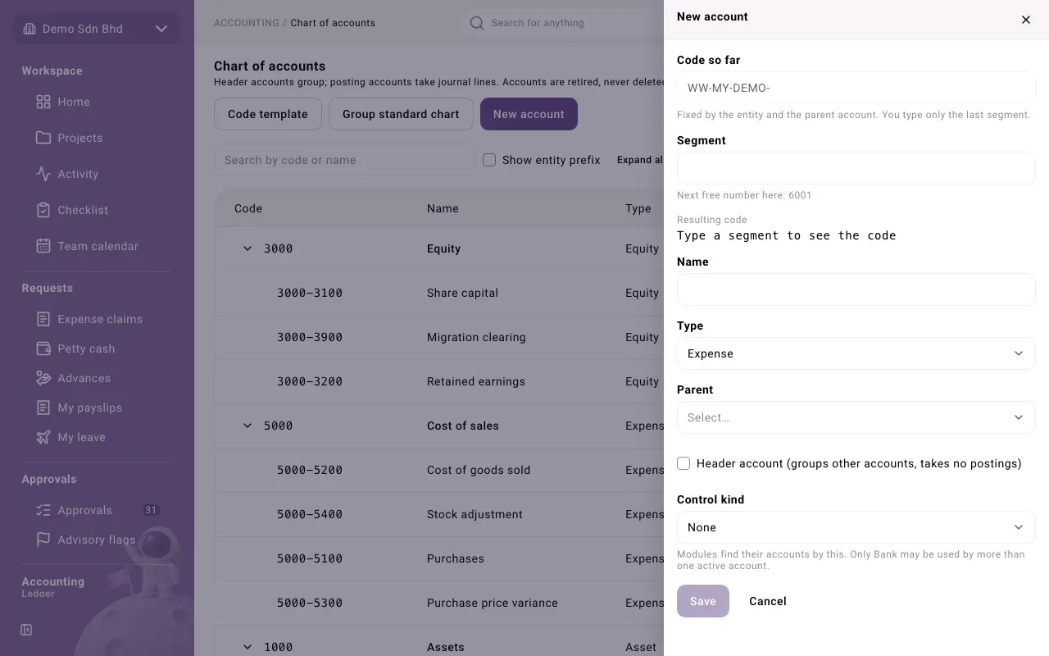Open the Control kind dropdown
The width and height of the screenshot is (1049, 656).
coord(856,527)
